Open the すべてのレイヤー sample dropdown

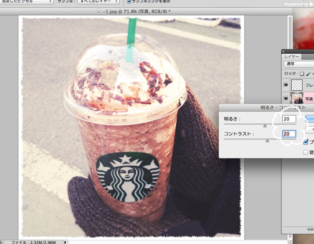click(99, 2)
